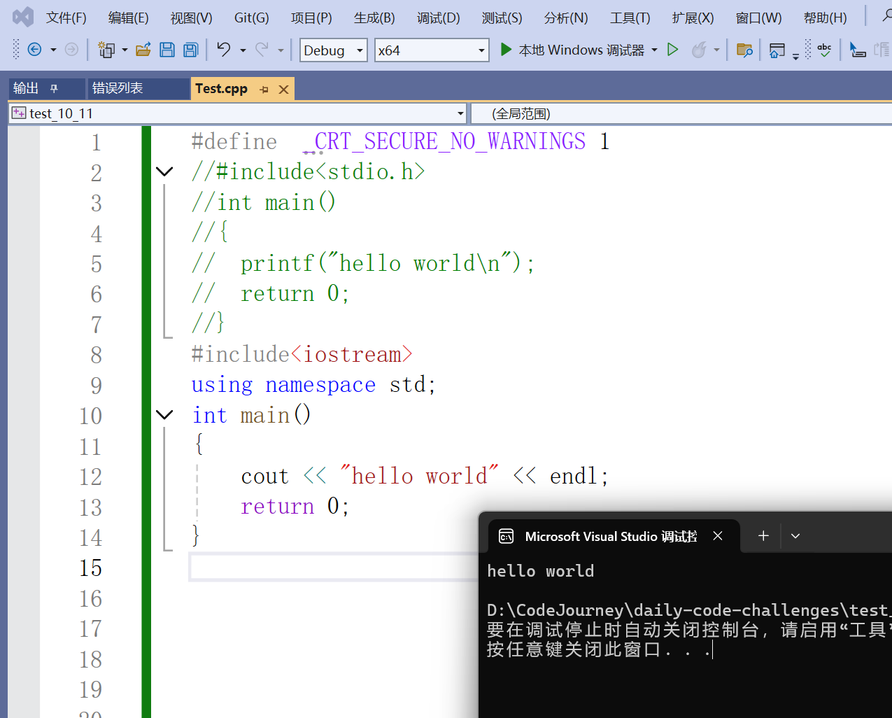
Task: Click the pin icon on the 输出 tab
Action: click(x=54, y=88)
